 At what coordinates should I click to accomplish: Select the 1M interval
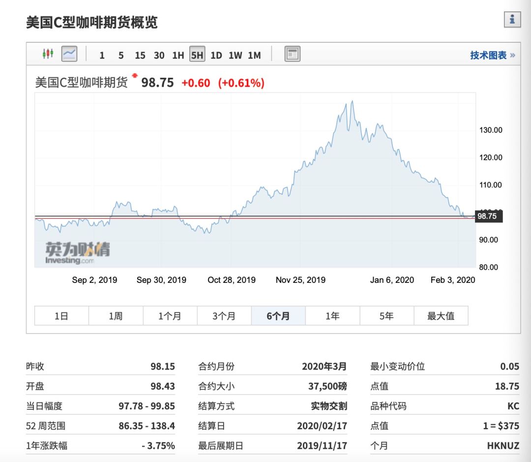tap(254, 55)
